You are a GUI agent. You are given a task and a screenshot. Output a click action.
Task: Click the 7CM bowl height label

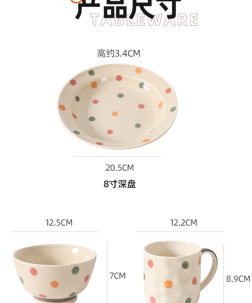pos(117,276)
